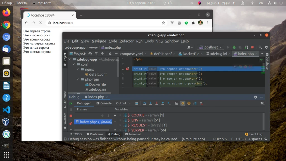Toggle the breakpoint on line 3
The height and width of the screenshot is (161, 286).
tap(128, 69)
